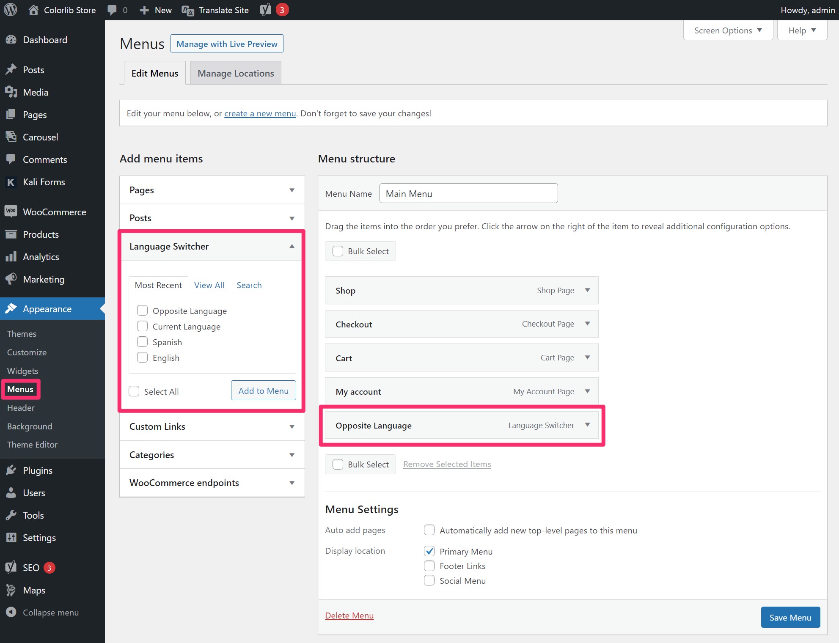Expand the Opposite Language menu item

pyautogui.click(x=587, y=425)
